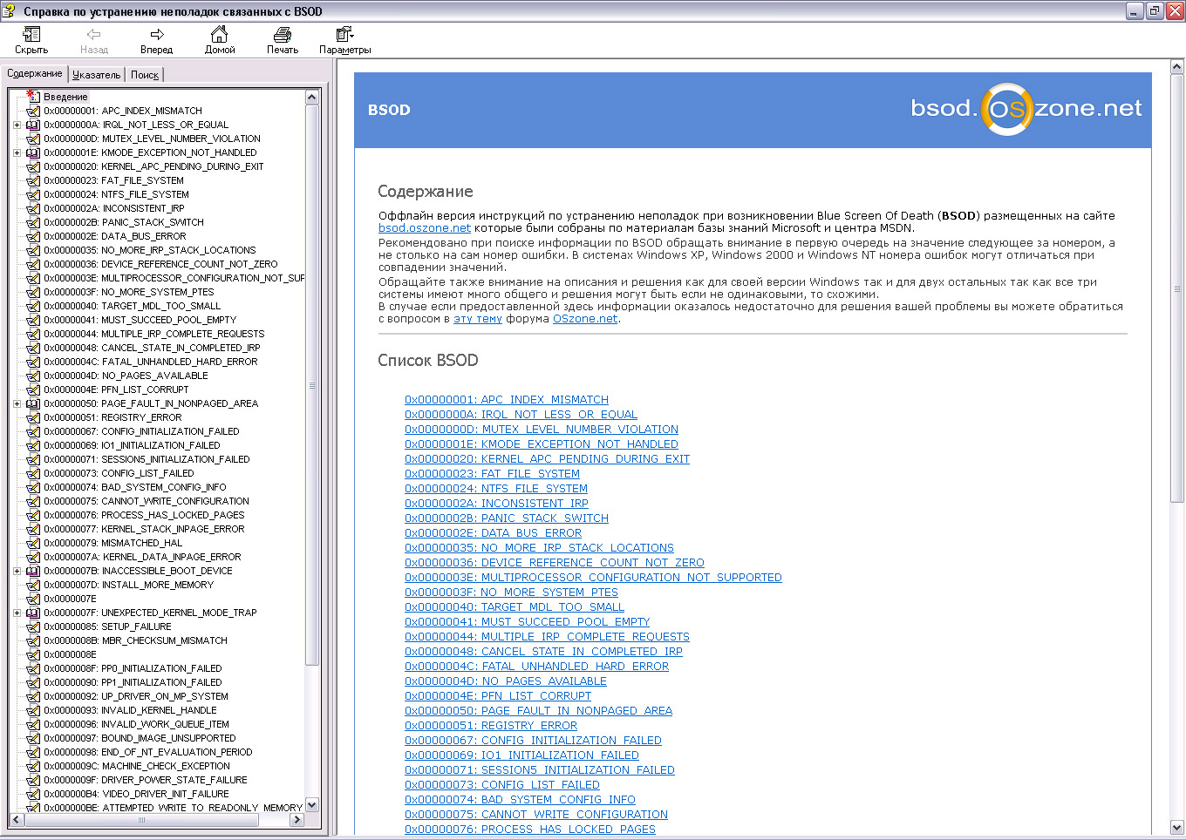1186x840 pixels.
Task: Open link 0x00000041: MUST_SUCCEED_POOL_EMPTY
Action: pyautogui.click(x=528, y=622)
